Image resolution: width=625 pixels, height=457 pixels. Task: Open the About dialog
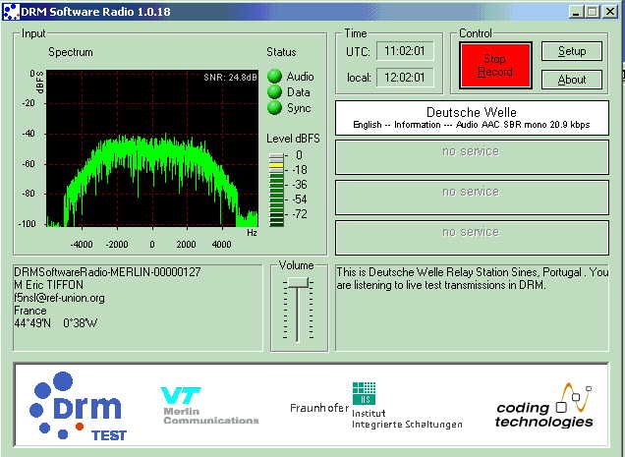(x=572, y=80)
